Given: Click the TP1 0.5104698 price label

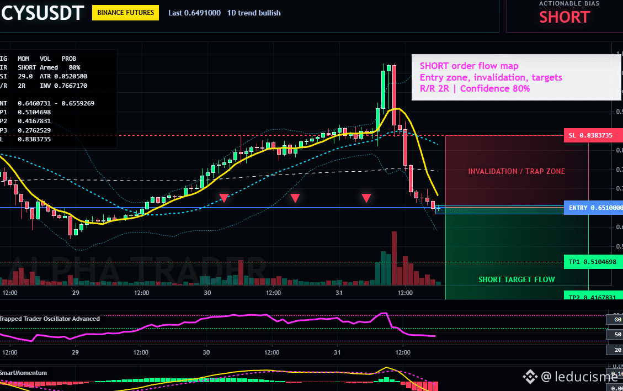Looking at the screenshot, I should click(593, 262).
